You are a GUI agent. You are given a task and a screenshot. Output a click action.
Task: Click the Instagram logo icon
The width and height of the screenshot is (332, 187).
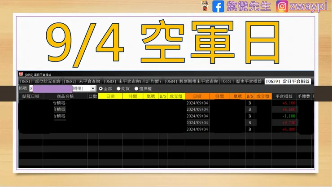pos(282,6)
